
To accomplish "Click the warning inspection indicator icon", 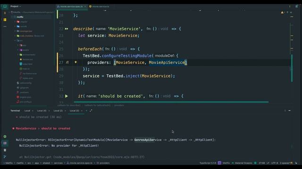I will point(282,13).
